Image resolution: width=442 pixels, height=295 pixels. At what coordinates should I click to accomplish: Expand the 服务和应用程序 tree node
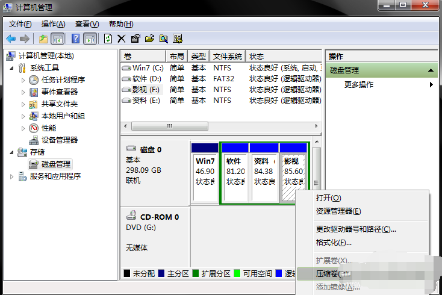pos(13,176)
